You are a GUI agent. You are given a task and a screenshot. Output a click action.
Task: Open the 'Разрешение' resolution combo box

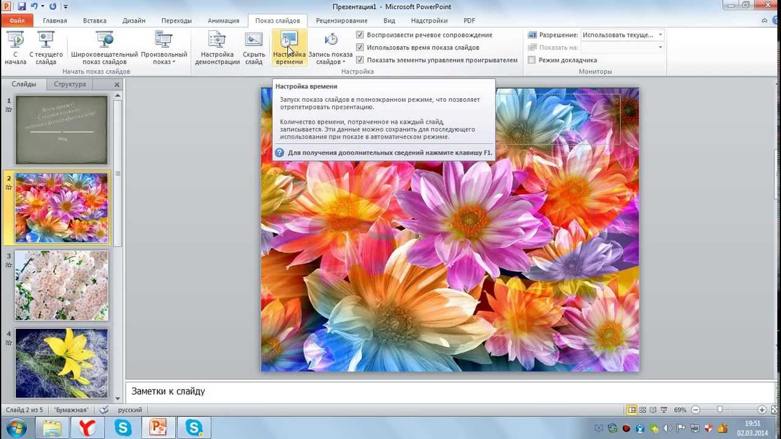[622, 35]
